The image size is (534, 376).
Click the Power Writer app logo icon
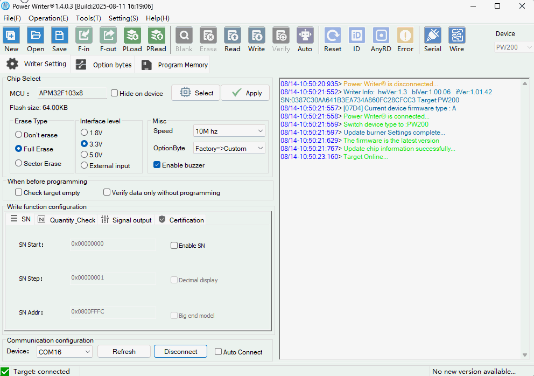click(x=5, y=6)
